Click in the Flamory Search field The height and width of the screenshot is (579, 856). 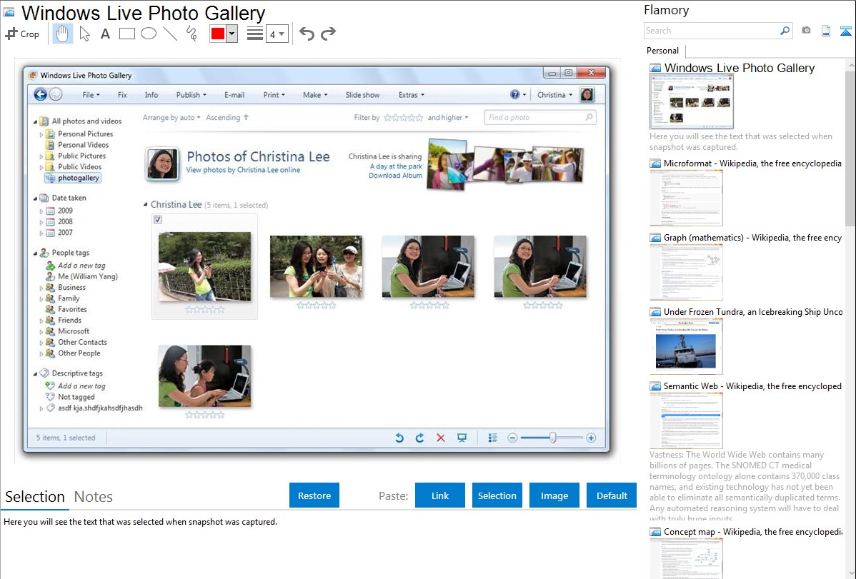click(x=712, y=31)
